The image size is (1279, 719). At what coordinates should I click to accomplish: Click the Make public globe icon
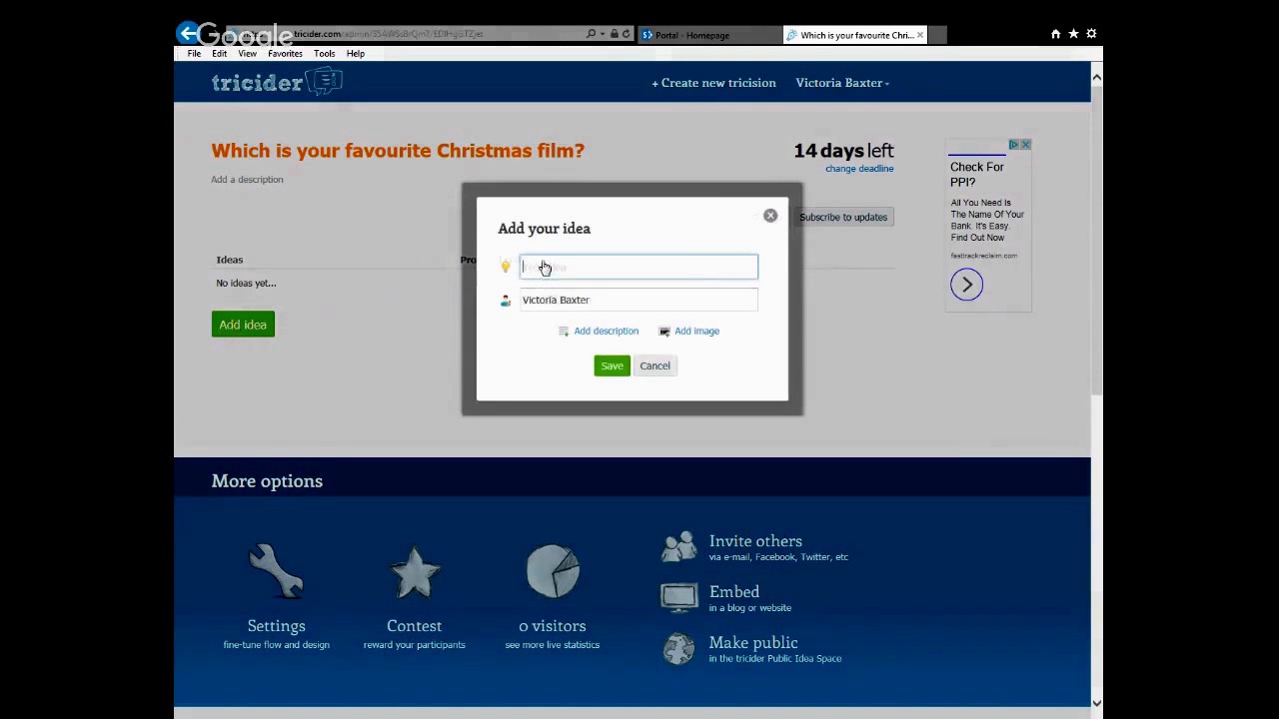click(x=679, y=648)
